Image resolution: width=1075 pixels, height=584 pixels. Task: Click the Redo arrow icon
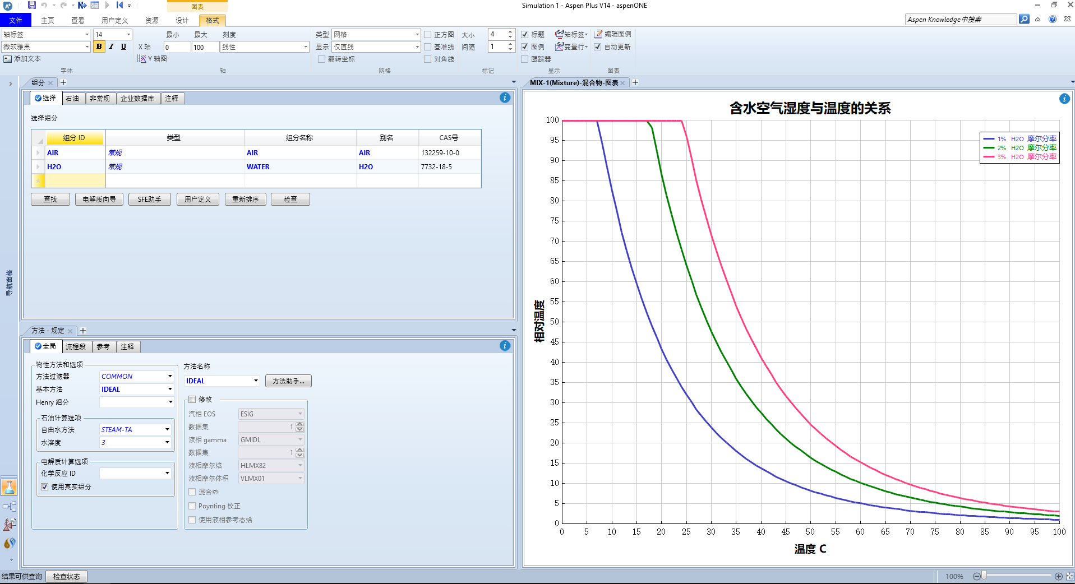point(63,5)
